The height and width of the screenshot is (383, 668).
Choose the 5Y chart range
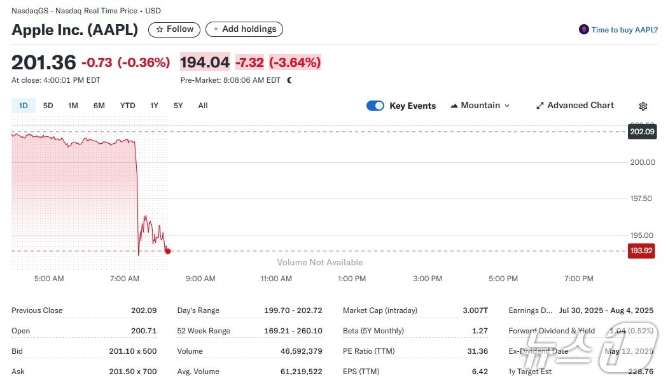178,106
